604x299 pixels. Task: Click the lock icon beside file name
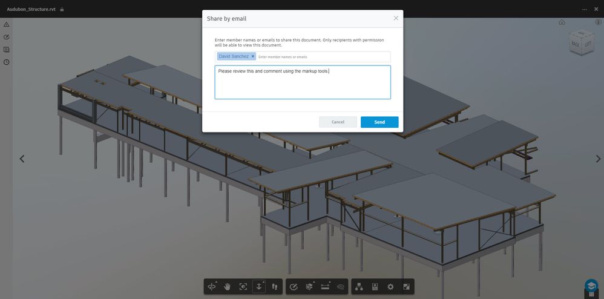(62, 9)
